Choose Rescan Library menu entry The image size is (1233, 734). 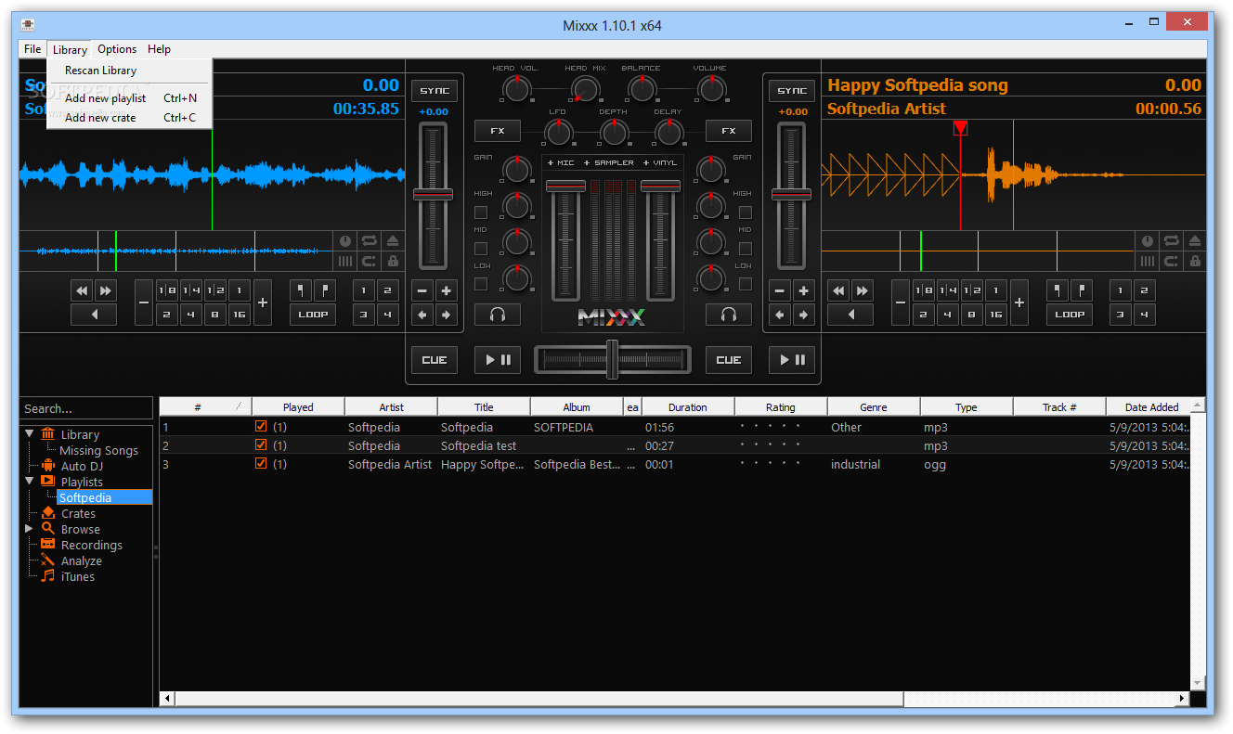[129, 71]
